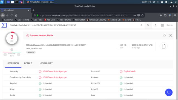This screenshot has width=178, height=100.
Task: Open Kali Docs bookmark
Action: point(50,20)
